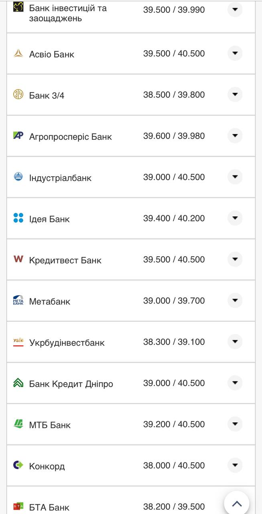262x514 pixels.
Task: Select the Укрбудінвестбанк bank name
Action: [67, 342]
